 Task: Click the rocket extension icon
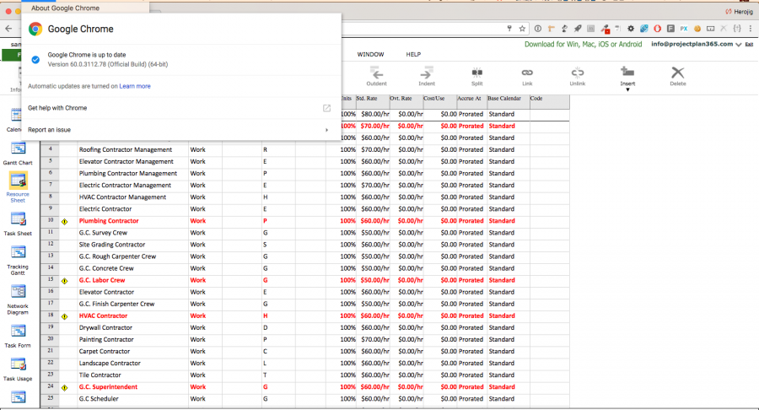coord(578,29)
